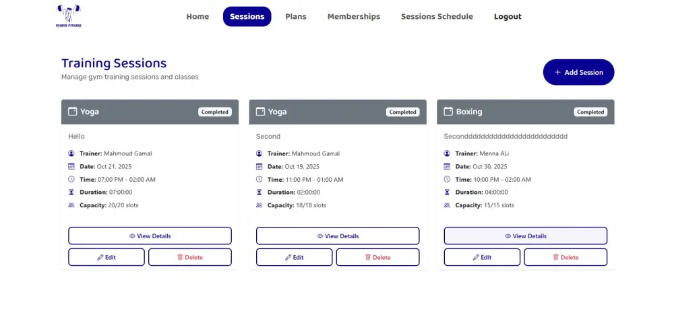Image resolution: width=674 pixels, height=313 pixels.
Task: Click 'Date: Oct 19, 2025' text
Action: tap(294, 166)
